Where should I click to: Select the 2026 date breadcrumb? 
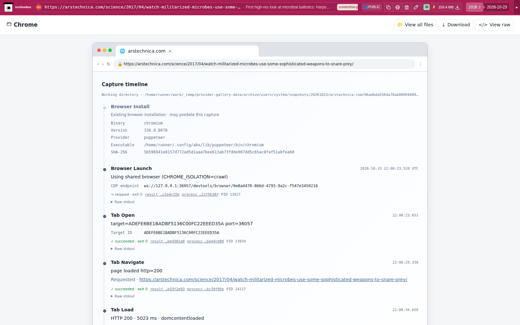pyautogui.click(x=474, y=7)
